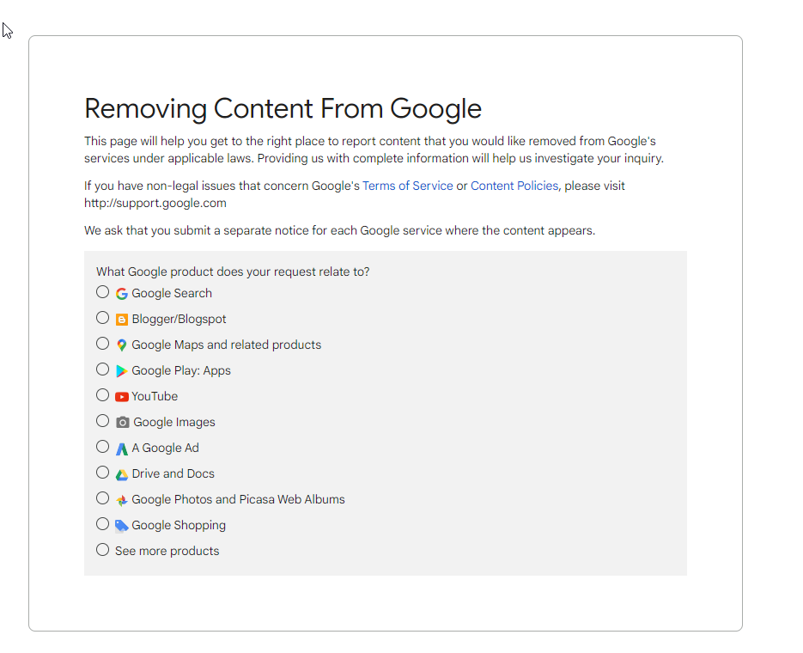
Task: Click the Google Play triangle icon
Action: (x=121, y=371)
